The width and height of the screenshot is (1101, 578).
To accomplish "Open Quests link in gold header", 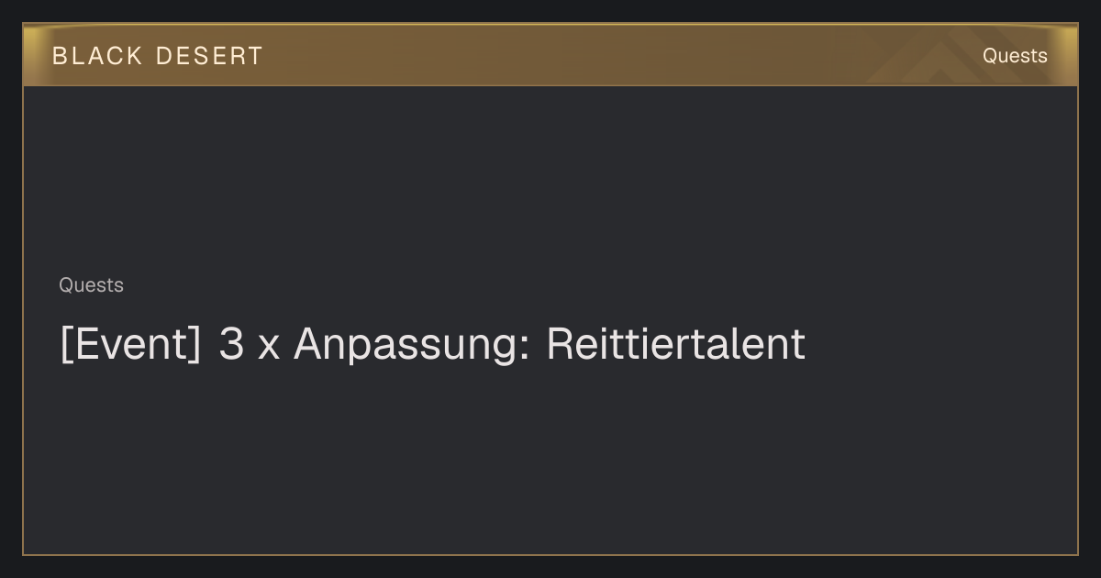I will tap(1015, 56).
